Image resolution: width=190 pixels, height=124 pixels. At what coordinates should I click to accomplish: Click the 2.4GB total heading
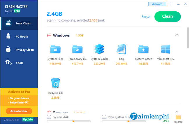[x=54, y=14]
